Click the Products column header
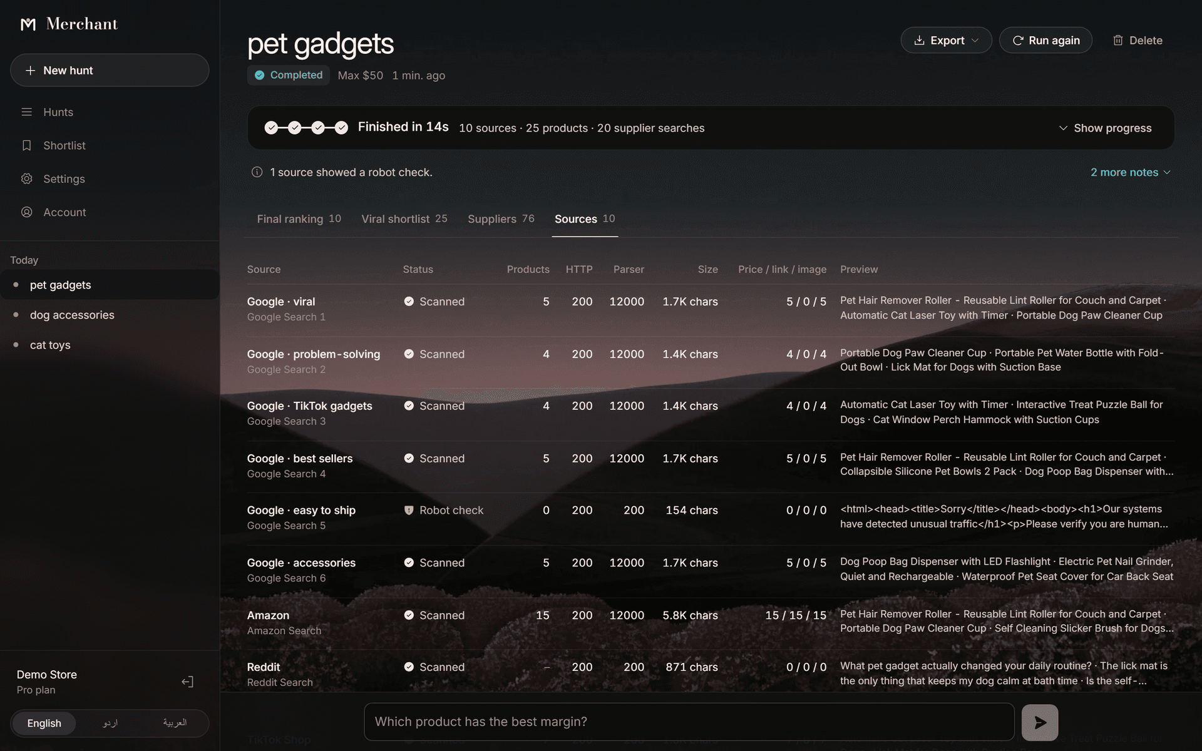The width and height of the screenshot is (1202, 751). click(528, 269)
